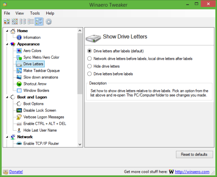Select Boot Options tree item
217x177 pixels.
[33, 104]
